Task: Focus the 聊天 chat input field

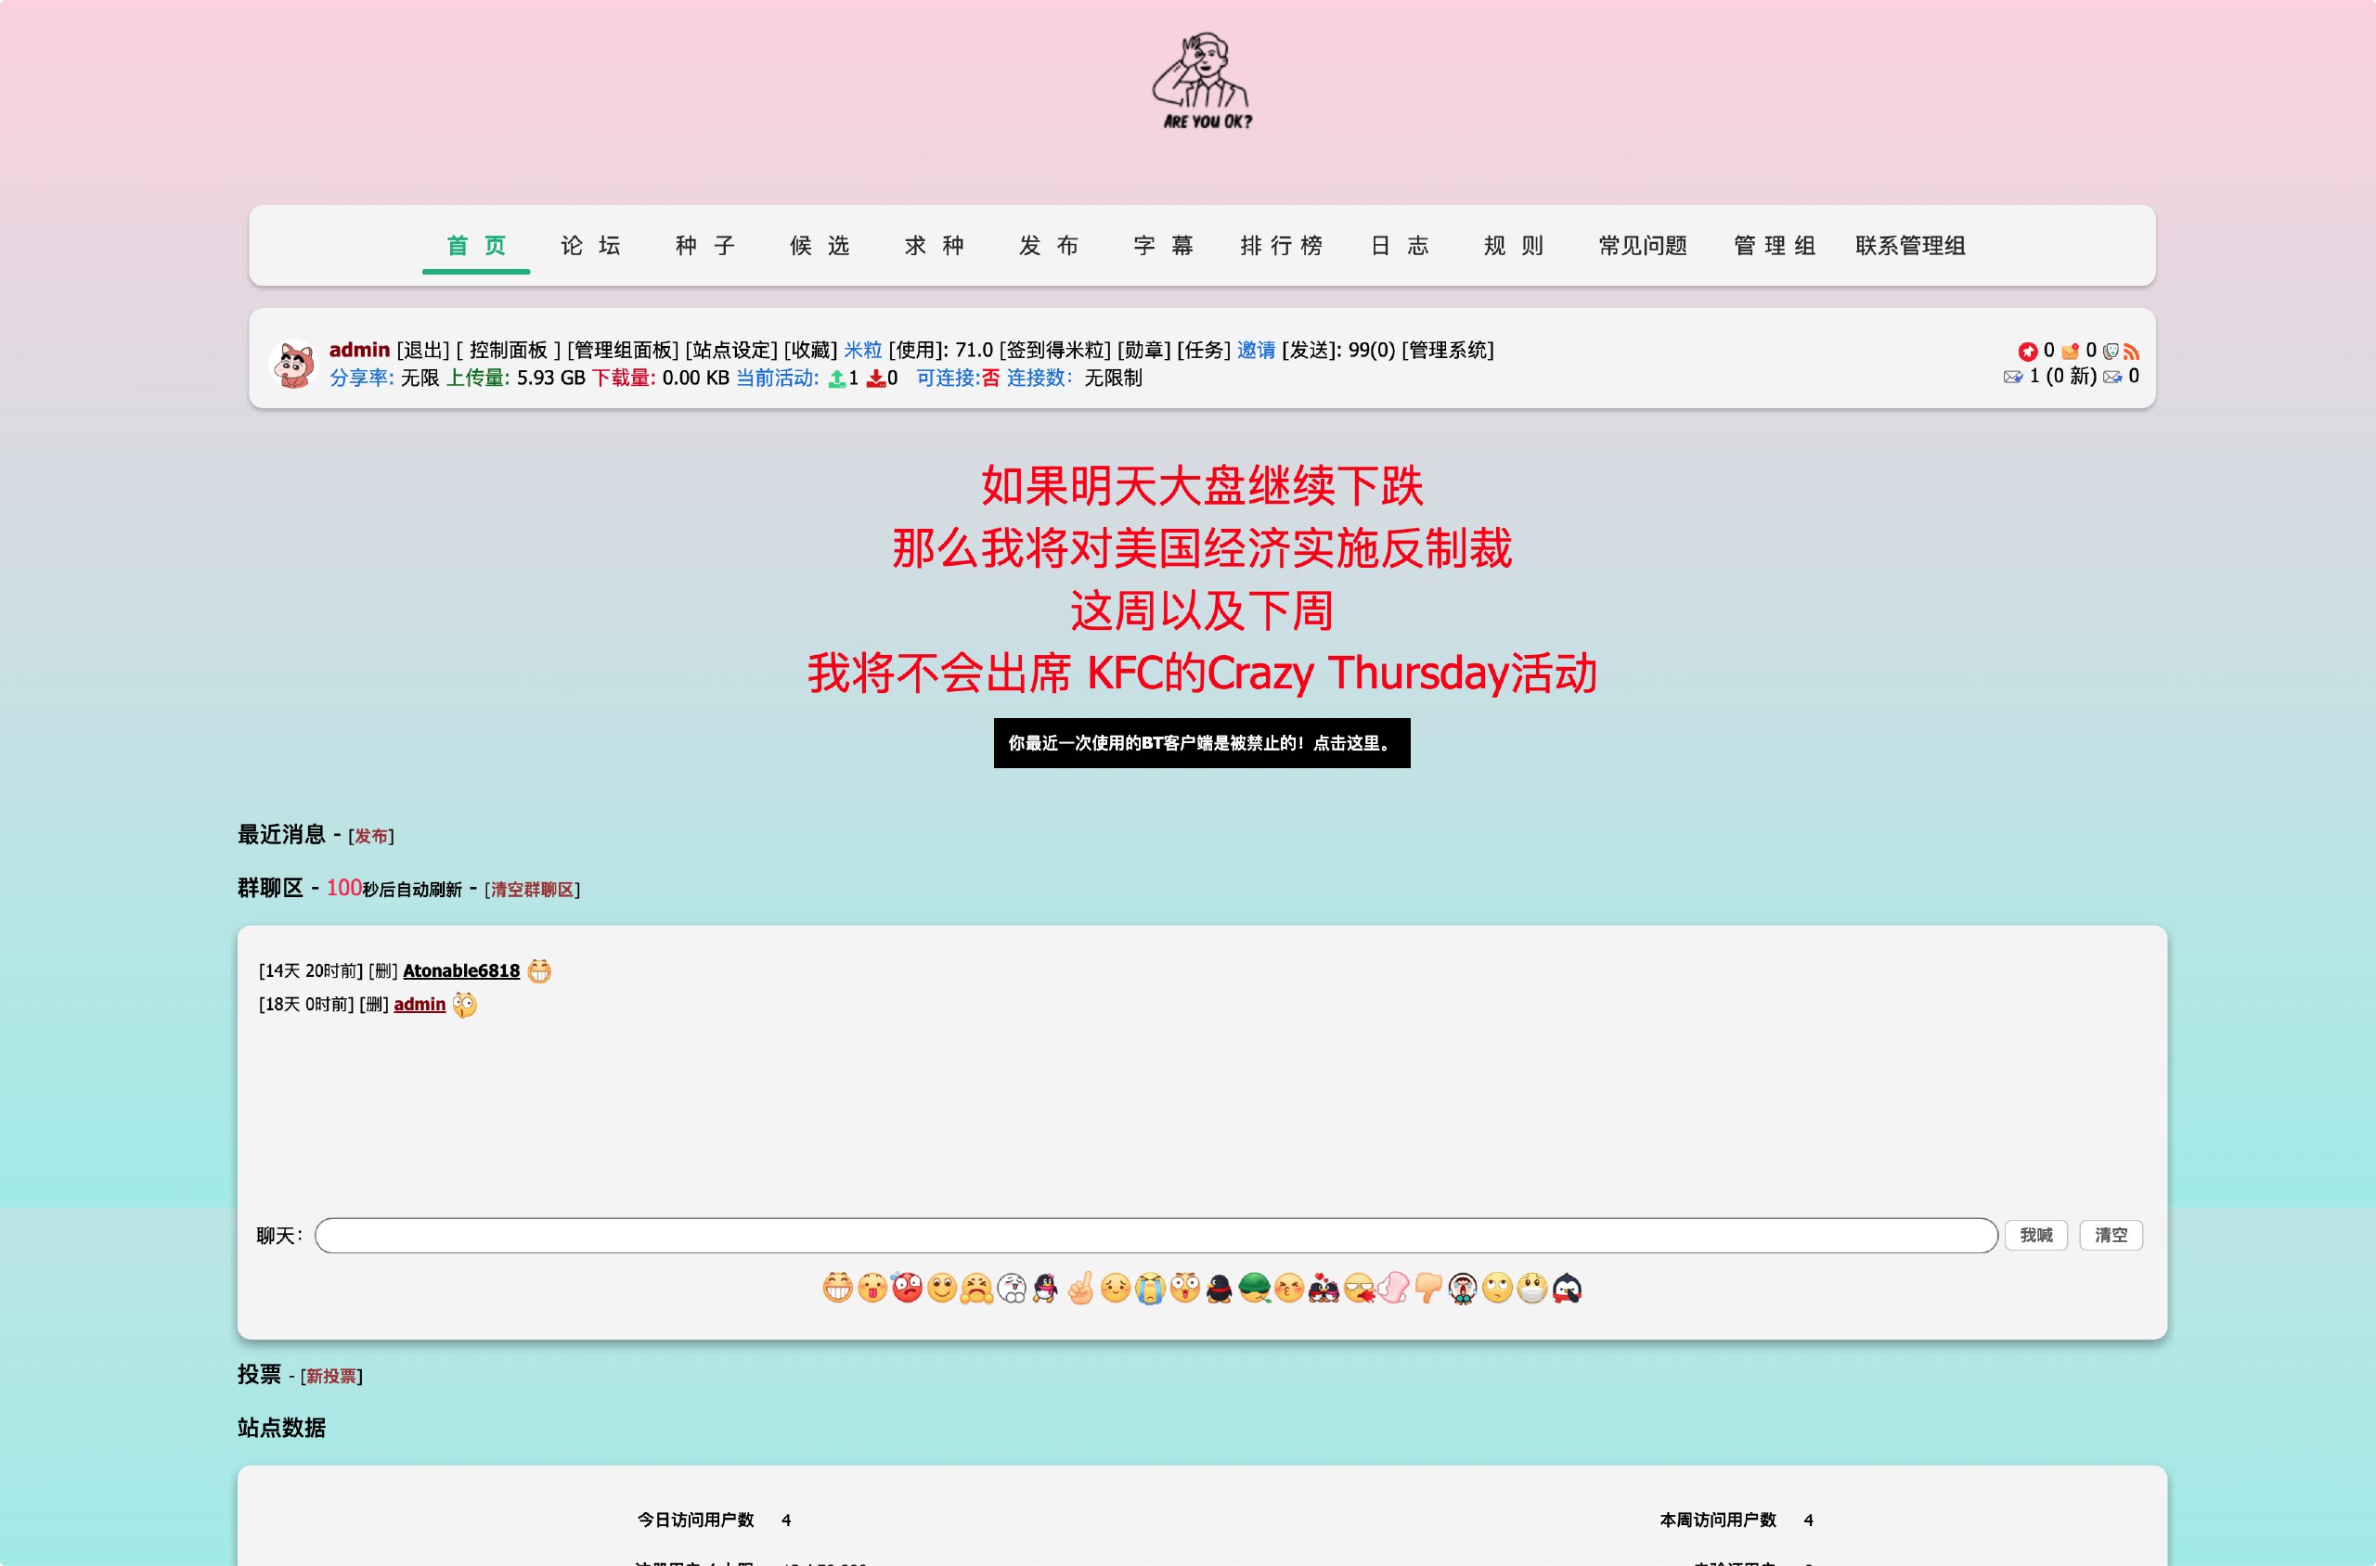Action: tap(1156, 1236)
